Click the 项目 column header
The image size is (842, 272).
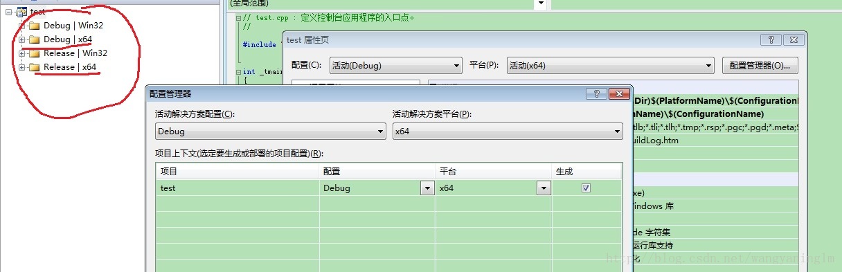coord(238,172)
